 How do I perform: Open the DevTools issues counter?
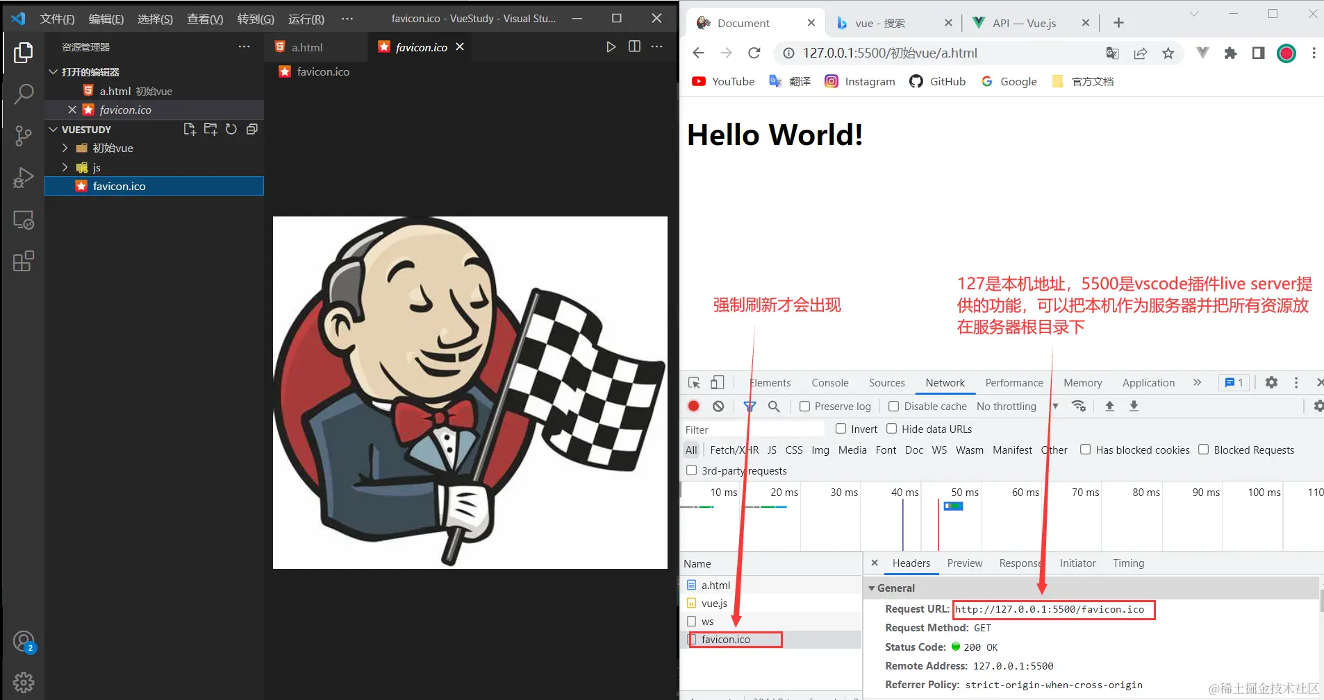click(x=1234, y=383)
